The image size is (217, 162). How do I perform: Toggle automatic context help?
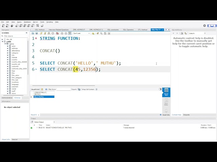coord(185,33)
